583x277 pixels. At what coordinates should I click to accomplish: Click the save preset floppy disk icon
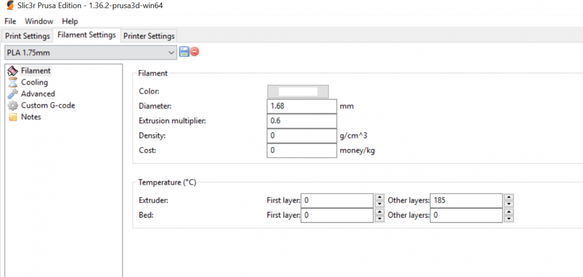(x=184, y=52)
